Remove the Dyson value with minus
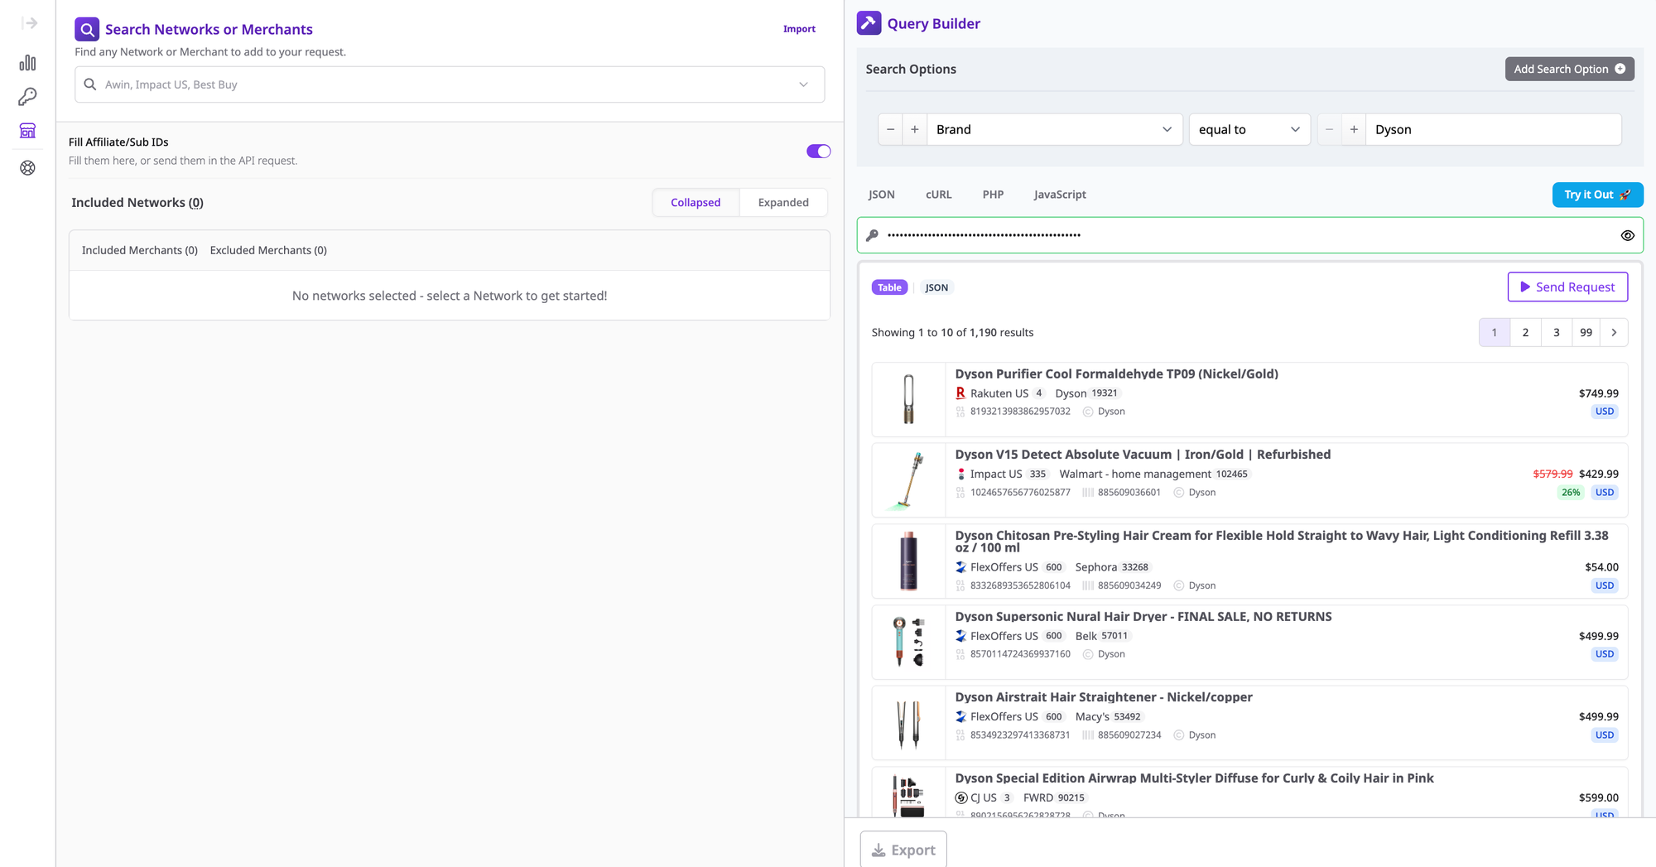The image size is (1656, 867). tap(1330, 129)
